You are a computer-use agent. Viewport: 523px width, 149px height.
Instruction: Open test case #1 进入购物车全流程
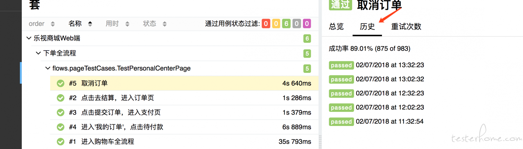click(184, 142)
